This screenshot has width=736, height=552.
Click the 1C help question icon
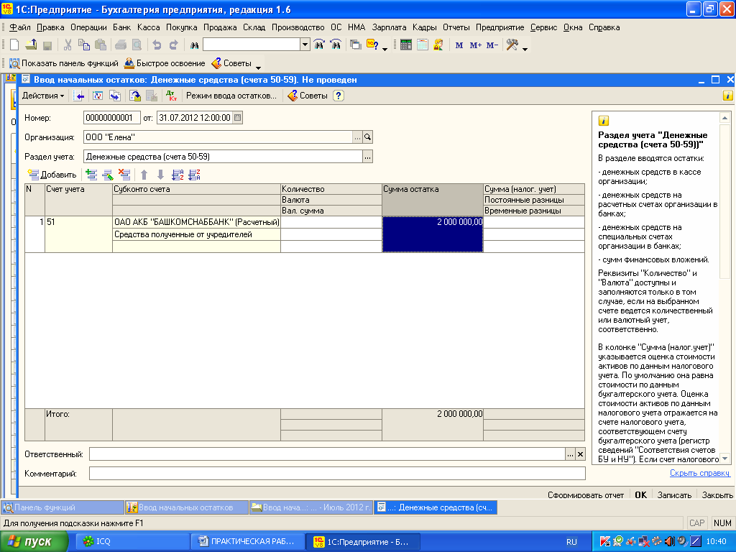(372, 45)
